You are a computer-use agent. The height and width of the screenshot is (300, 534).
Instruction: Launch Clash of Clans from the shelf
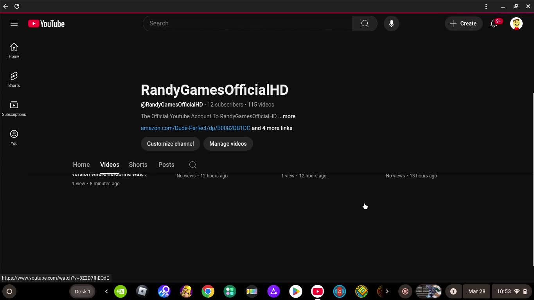pyautogui.click(x=186, y=291)
